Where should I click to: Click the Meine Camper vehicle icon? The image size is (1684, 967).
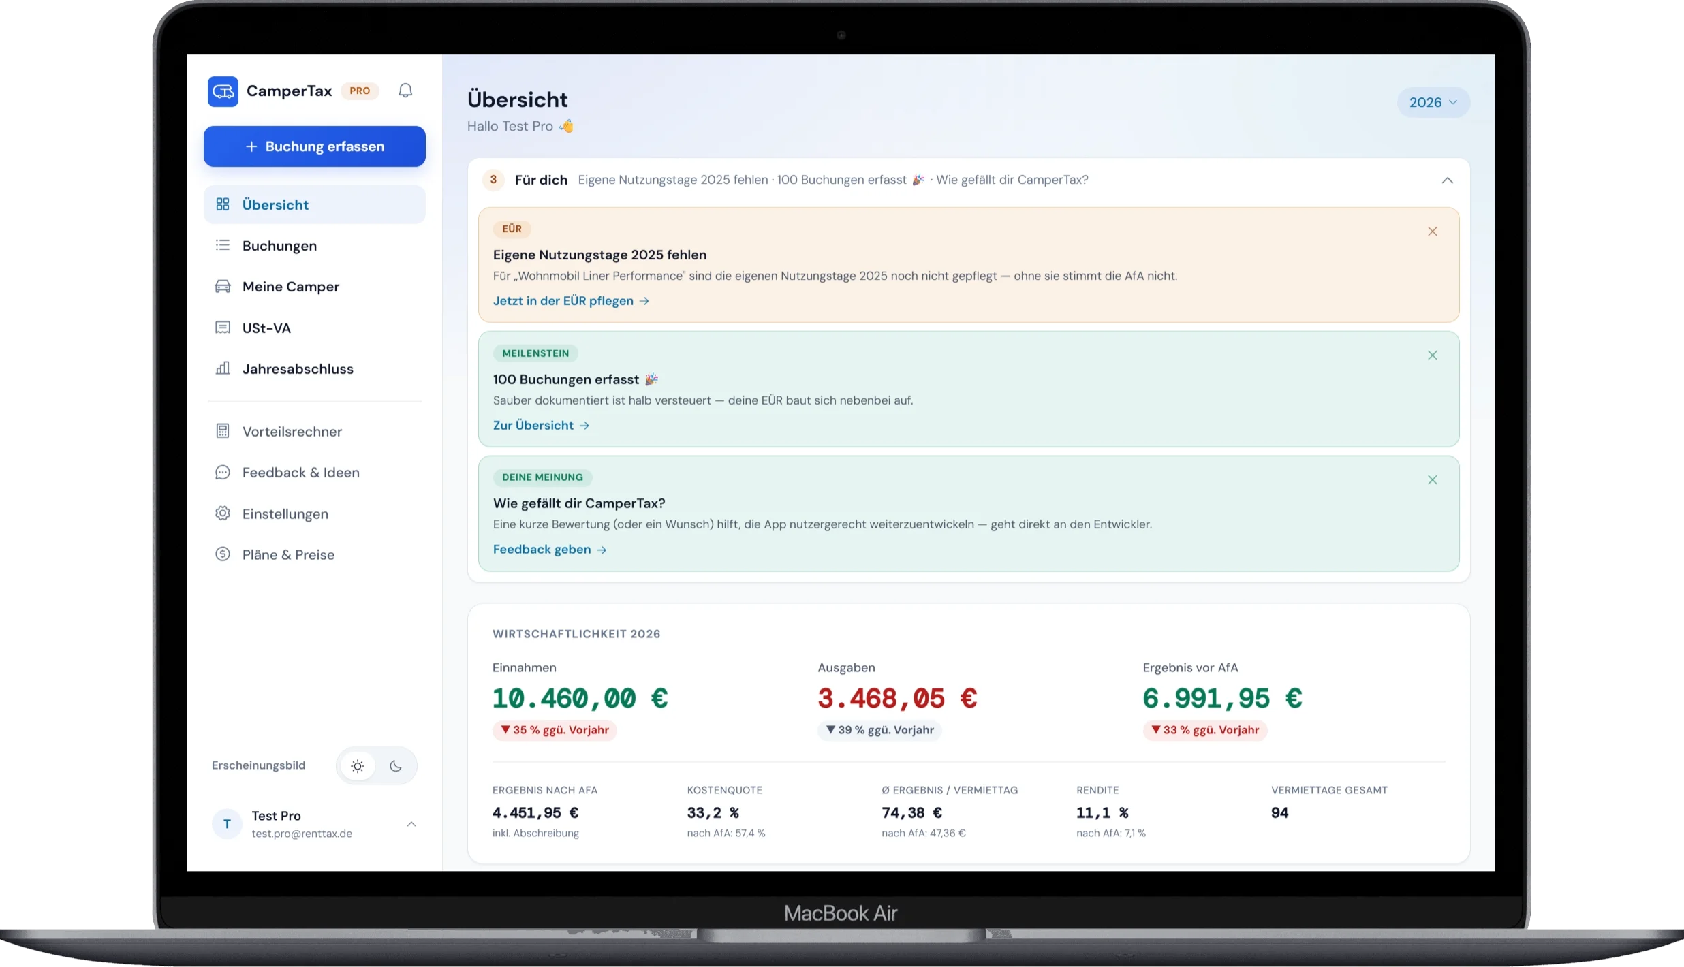tap(223, 287)
